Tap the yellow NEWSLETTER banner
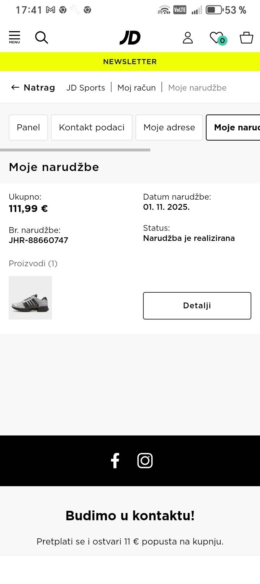The height and width of the screenshot is (584, 260). 130,62
